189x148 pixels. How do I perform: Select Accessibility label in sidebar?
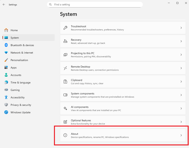click(x=17, y=98)
